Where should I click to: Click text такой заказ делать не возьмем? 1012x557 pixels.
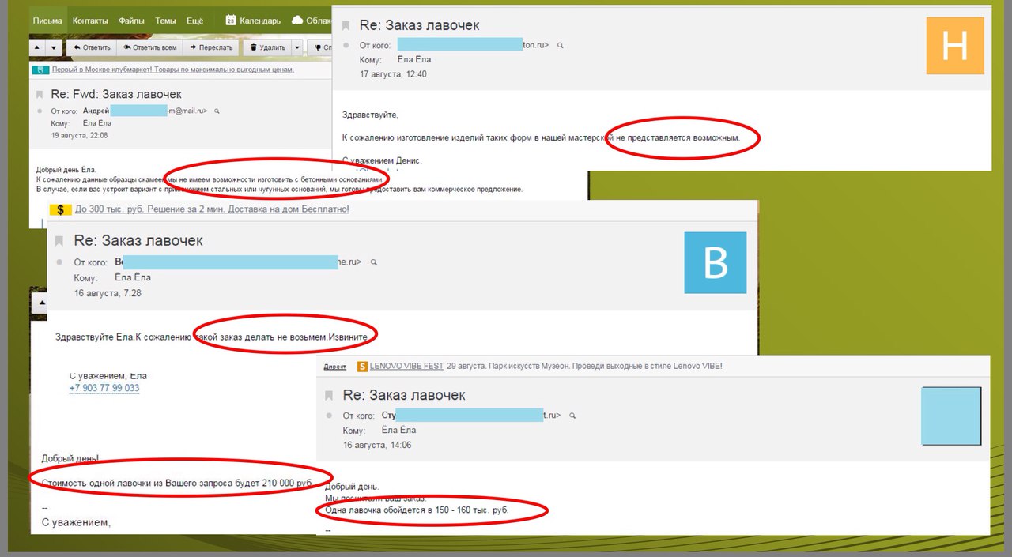coord(260,337)
